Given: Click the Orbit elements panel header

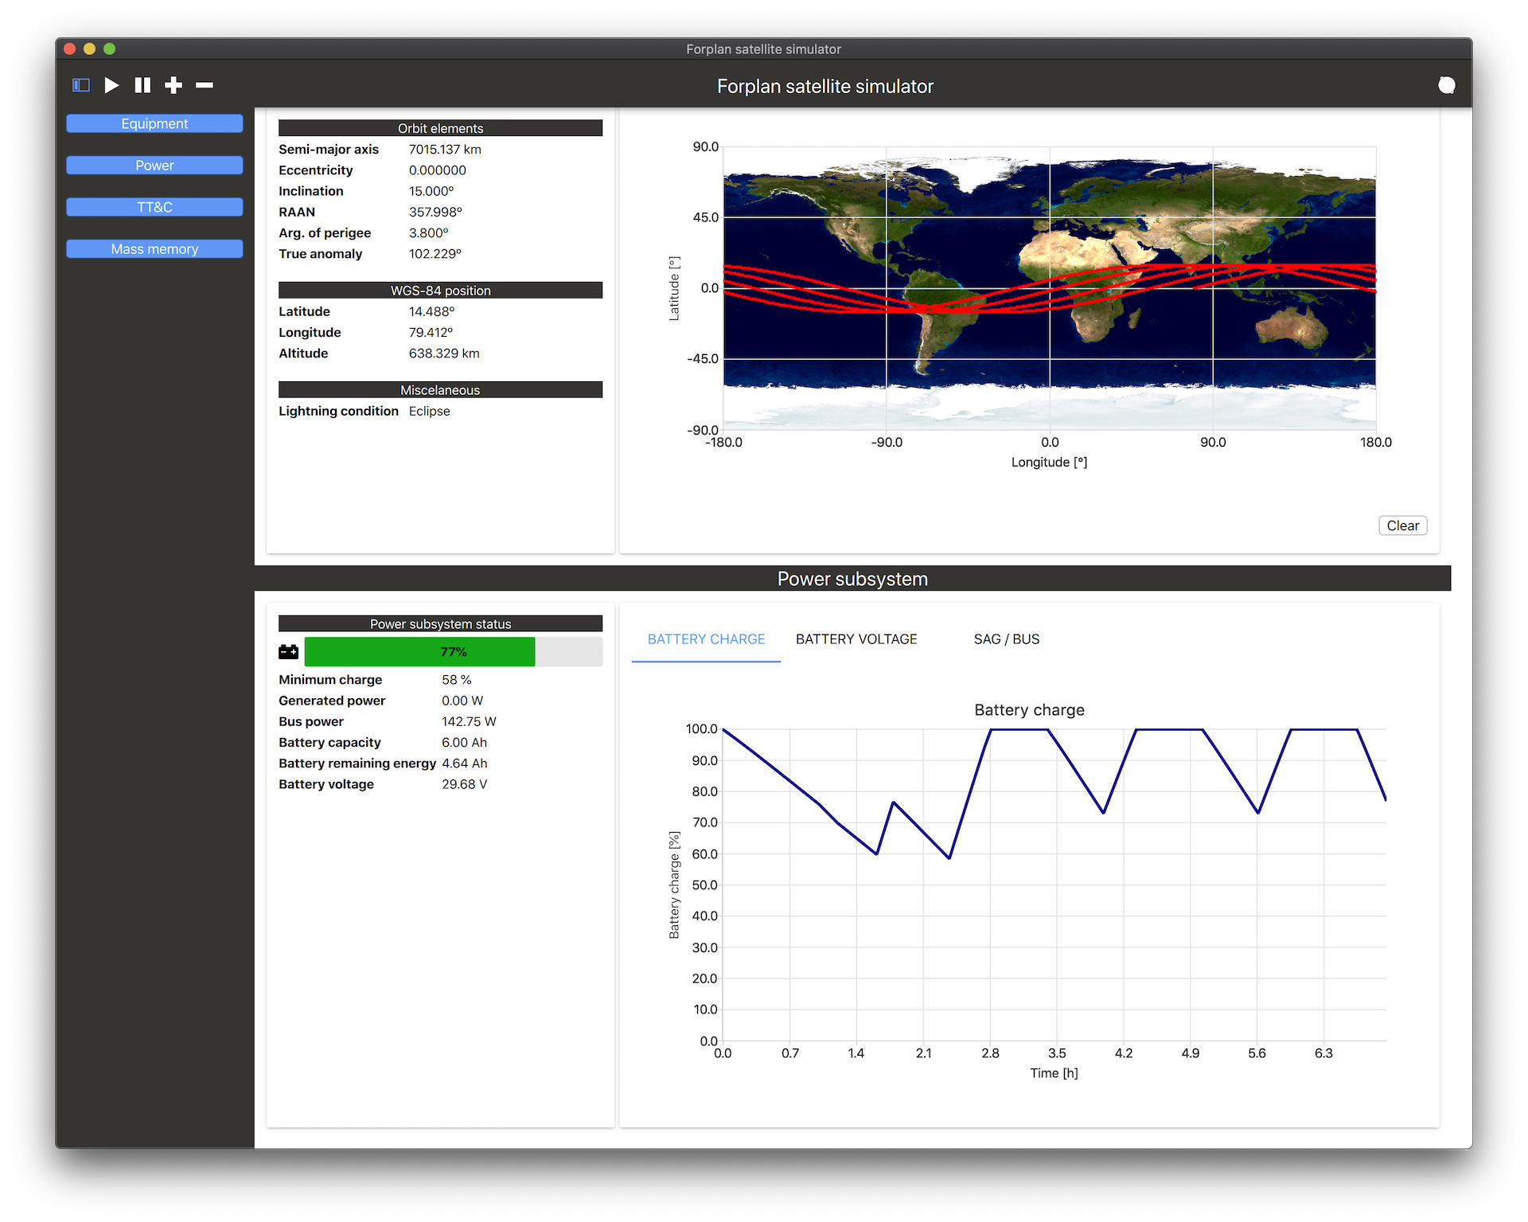Looking at the screenshot, I should click(x=440, y=128).
